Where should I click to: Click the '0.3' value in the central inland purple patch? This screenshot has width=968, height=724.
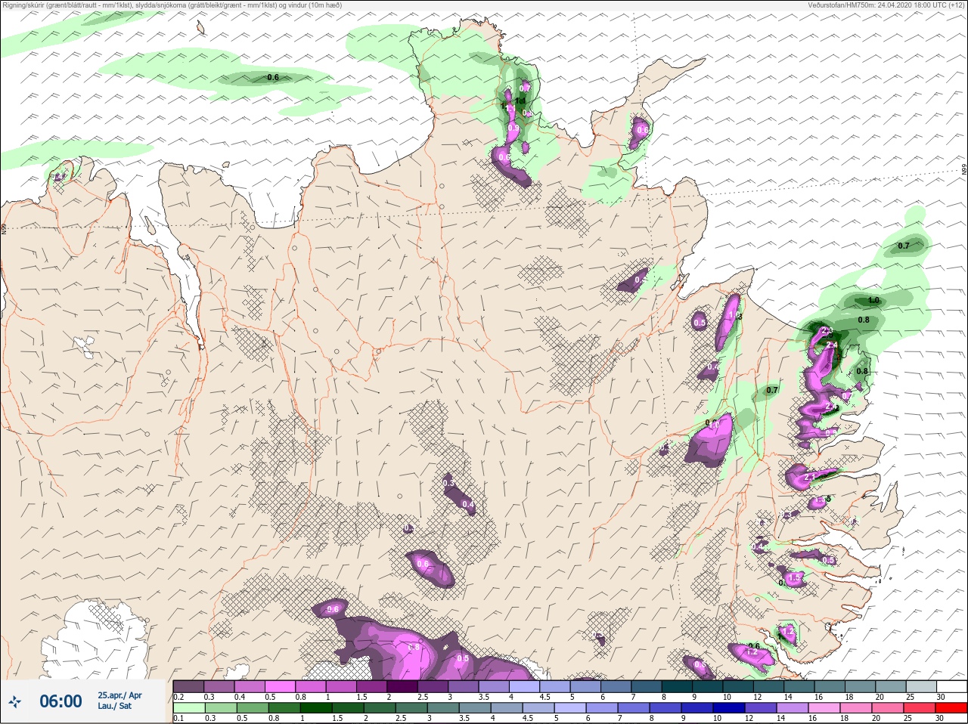click(x=448, y=483)
